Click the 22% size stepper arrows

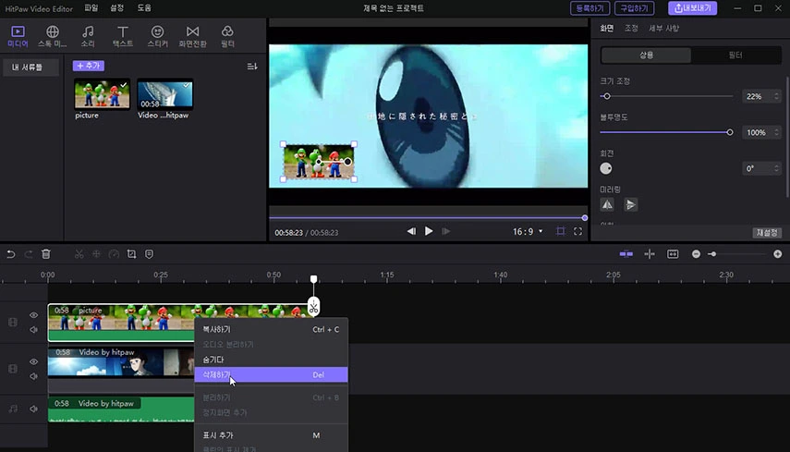coord(776,96)
